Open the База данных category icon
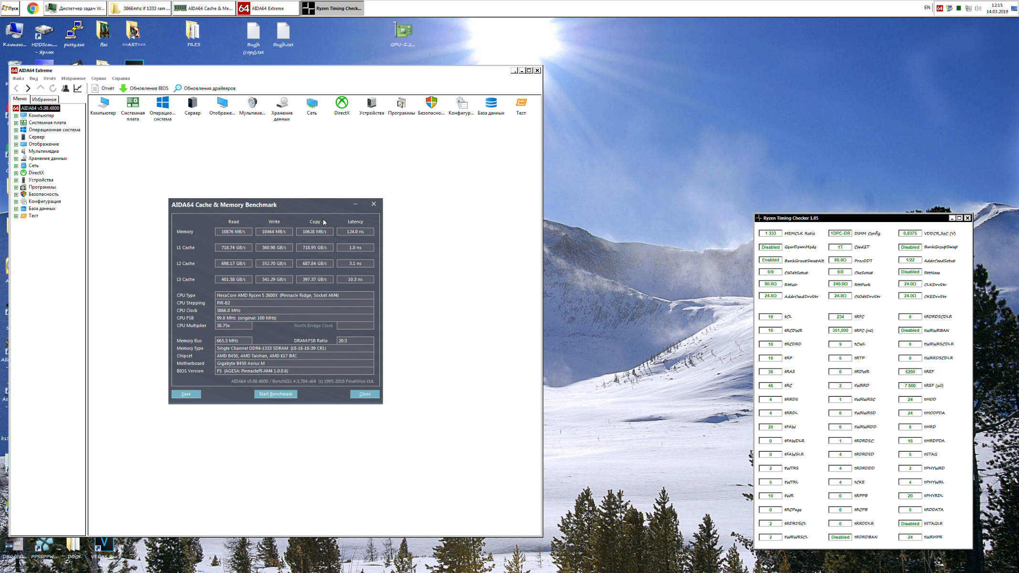This screenshot has width=1019, height=573. [x=491, y=103]
